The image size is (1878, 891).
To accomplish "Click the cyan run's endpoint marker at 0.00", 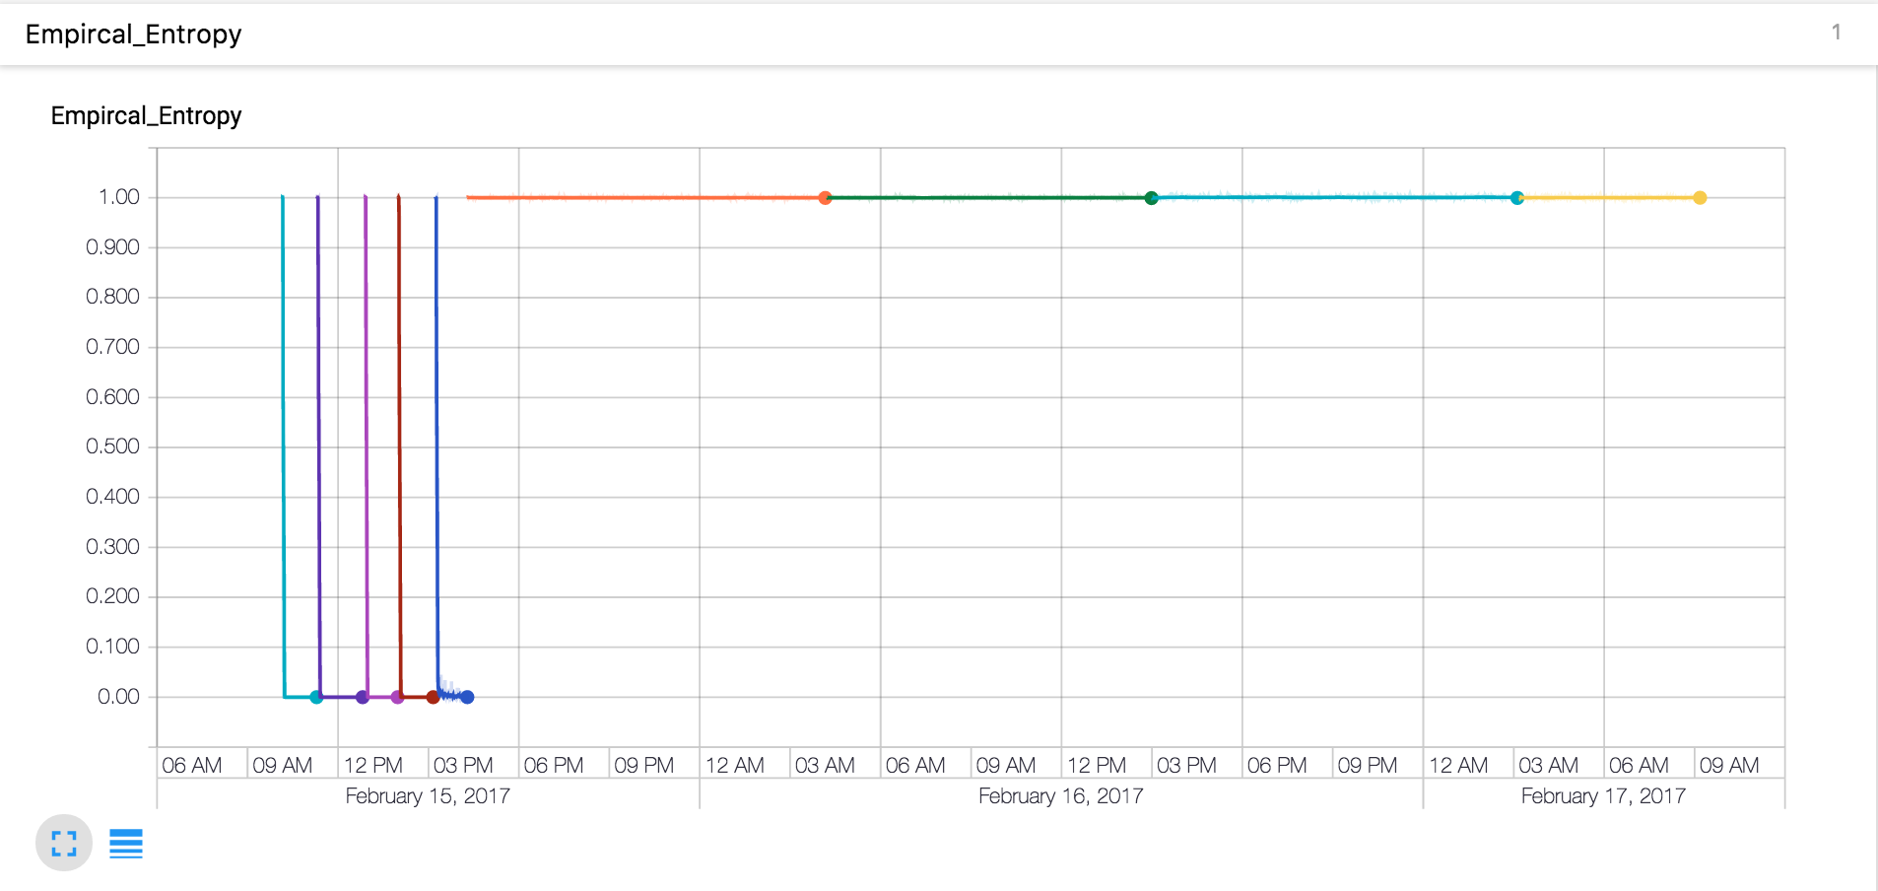I will coord(316,697).
